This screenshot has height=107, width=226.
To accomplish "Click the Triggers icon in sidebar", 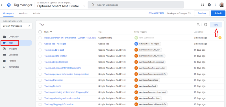I will (4, 49).
